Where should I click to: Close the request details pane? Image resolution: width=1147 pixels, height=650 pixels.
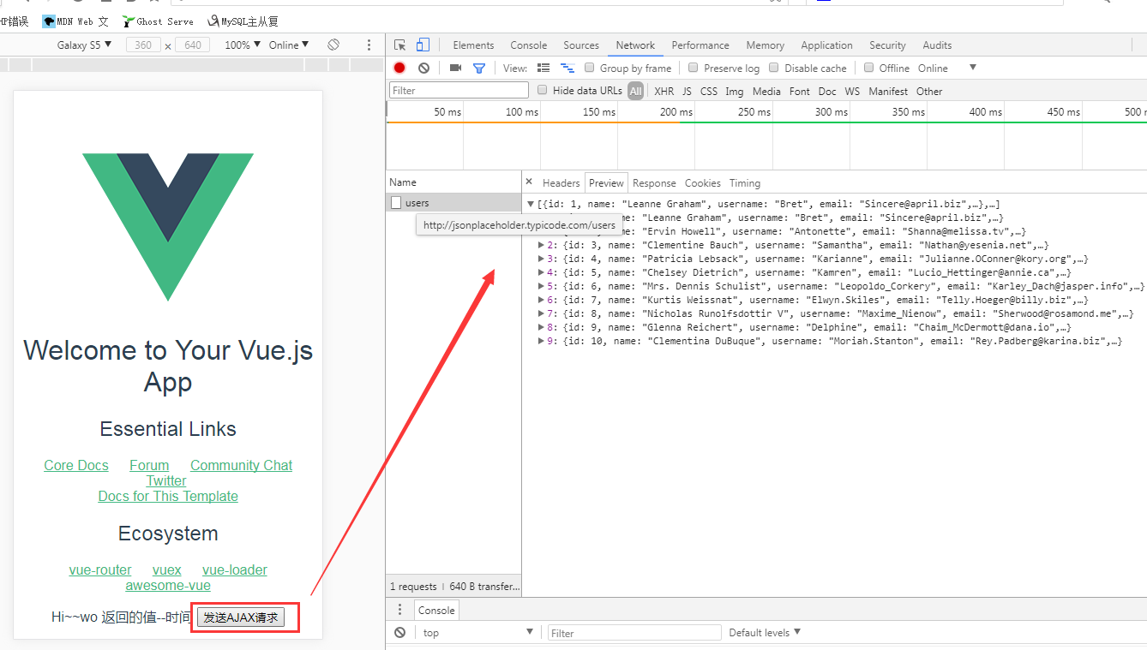click(x=529, y=182)
